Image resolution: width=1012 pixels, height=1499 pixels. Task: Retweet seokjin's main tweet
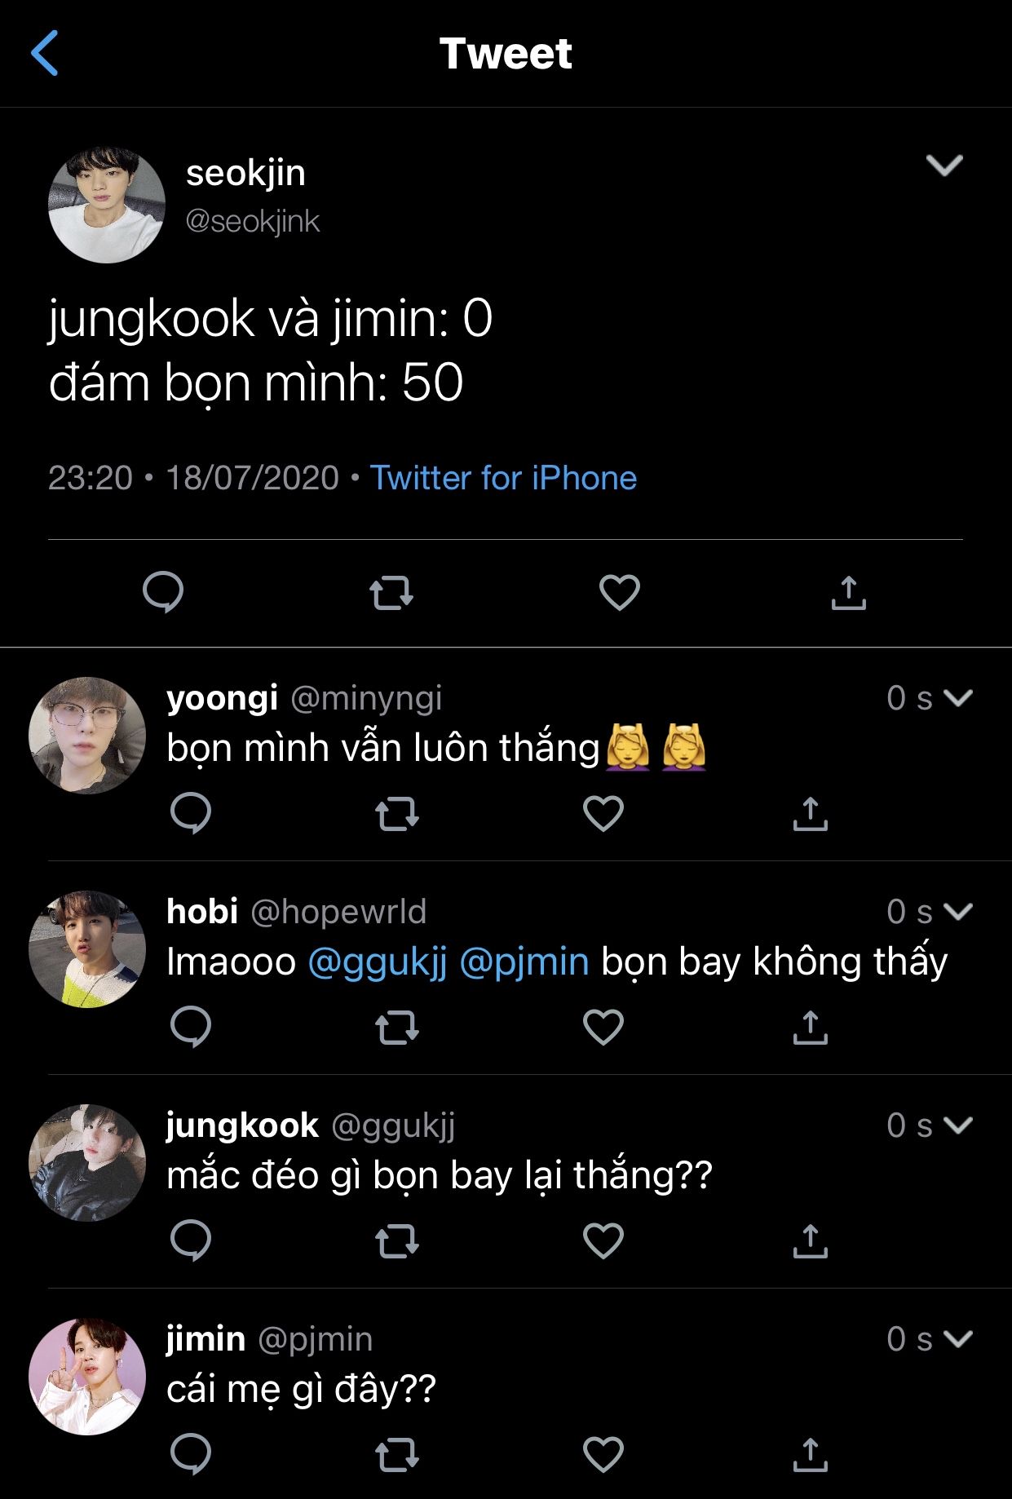(x=391, y=593)
